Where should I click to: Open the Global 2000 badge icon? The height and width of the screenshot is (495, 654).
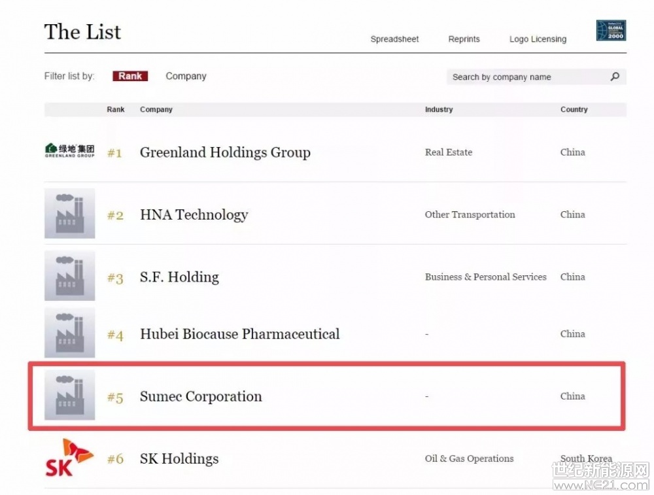click(611, 31)
